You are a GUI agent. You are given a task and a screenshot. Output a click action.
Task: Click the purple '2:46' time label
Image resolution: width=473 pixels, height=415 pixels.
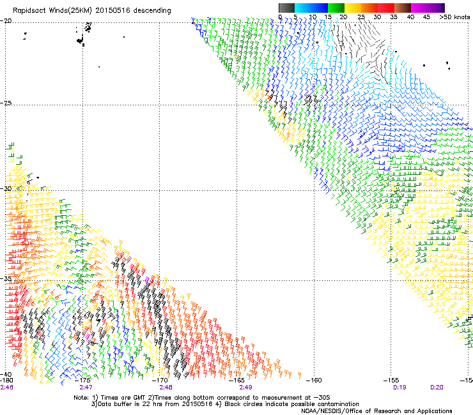(x=6, y=388)
